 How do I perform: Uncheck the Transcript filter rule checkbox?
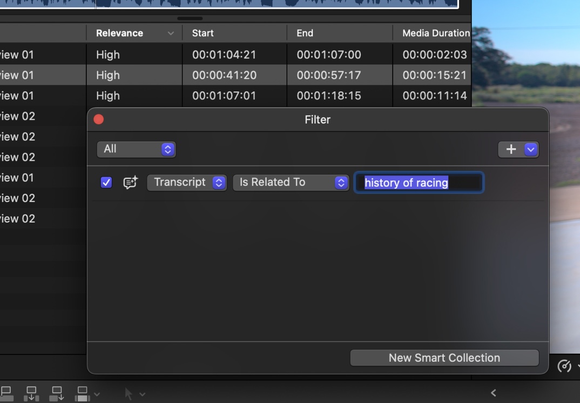tap(106, 183)
